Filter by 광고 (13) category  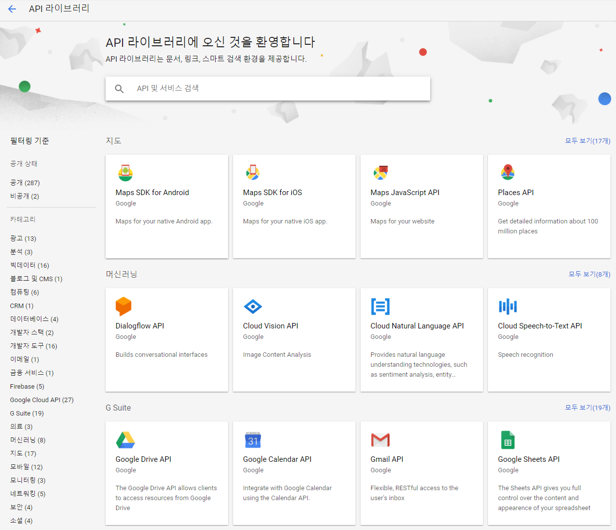23,238
